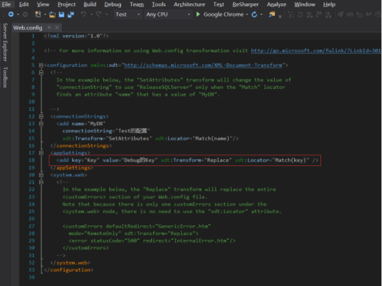The height and width of the screenshot is (286, 382).
Task: Open the Google Chrome browser target dropdown
Action: [247, 14]
